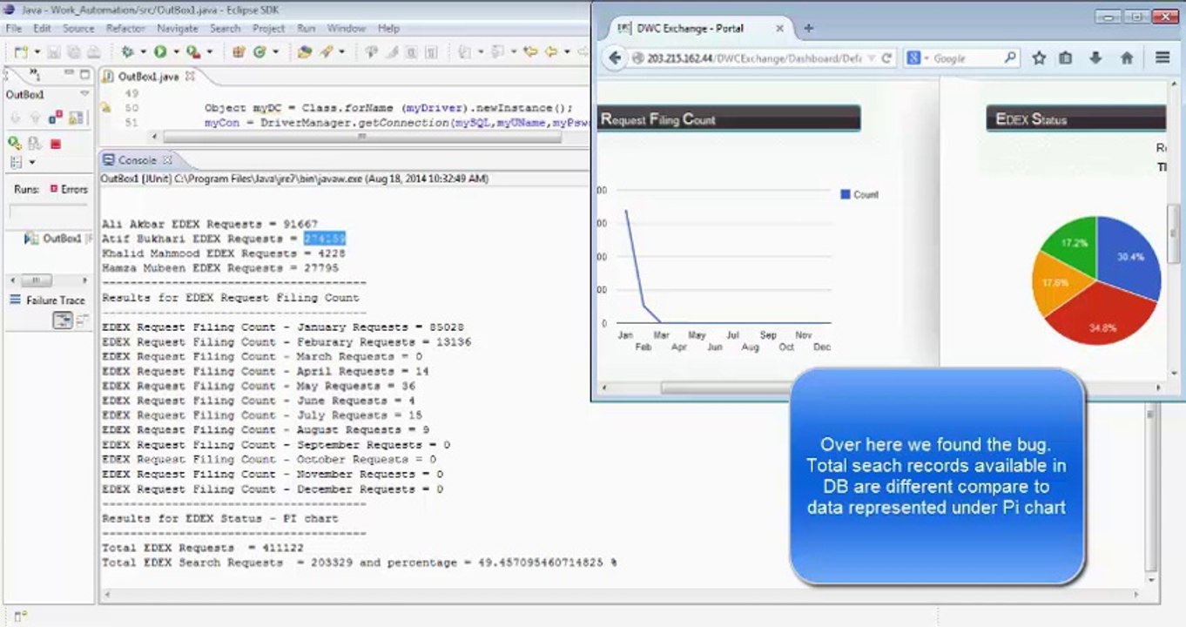This screenshot has width=1186, height=627.
Task: Click the Open Type icon in toolbar
Action: pyautogui.click(x=304, y=52)
